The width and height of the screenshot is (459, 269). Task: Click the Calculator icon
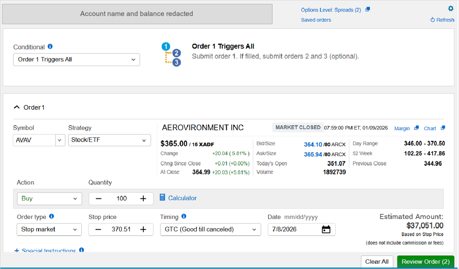[163, 197]
